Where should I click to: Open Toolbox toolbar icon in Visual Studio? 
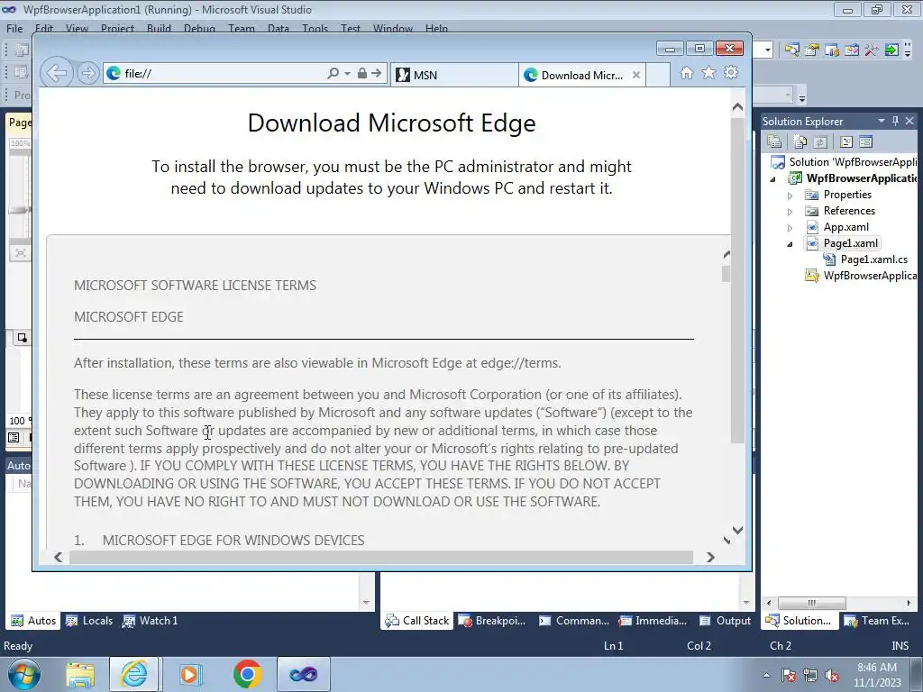[852, 50]
